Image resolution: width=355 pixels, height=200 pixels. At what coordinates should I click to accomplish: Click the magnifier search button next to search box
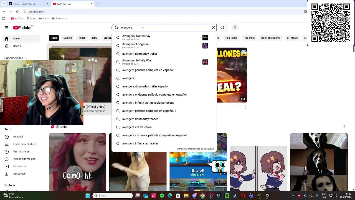pos(222,27)
